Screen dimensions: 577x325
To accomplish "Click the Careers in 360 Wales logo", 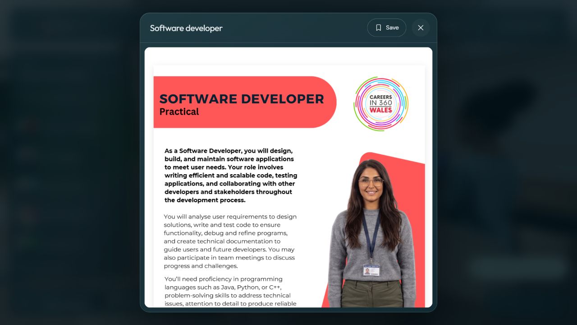I will [x=381, y=103].
